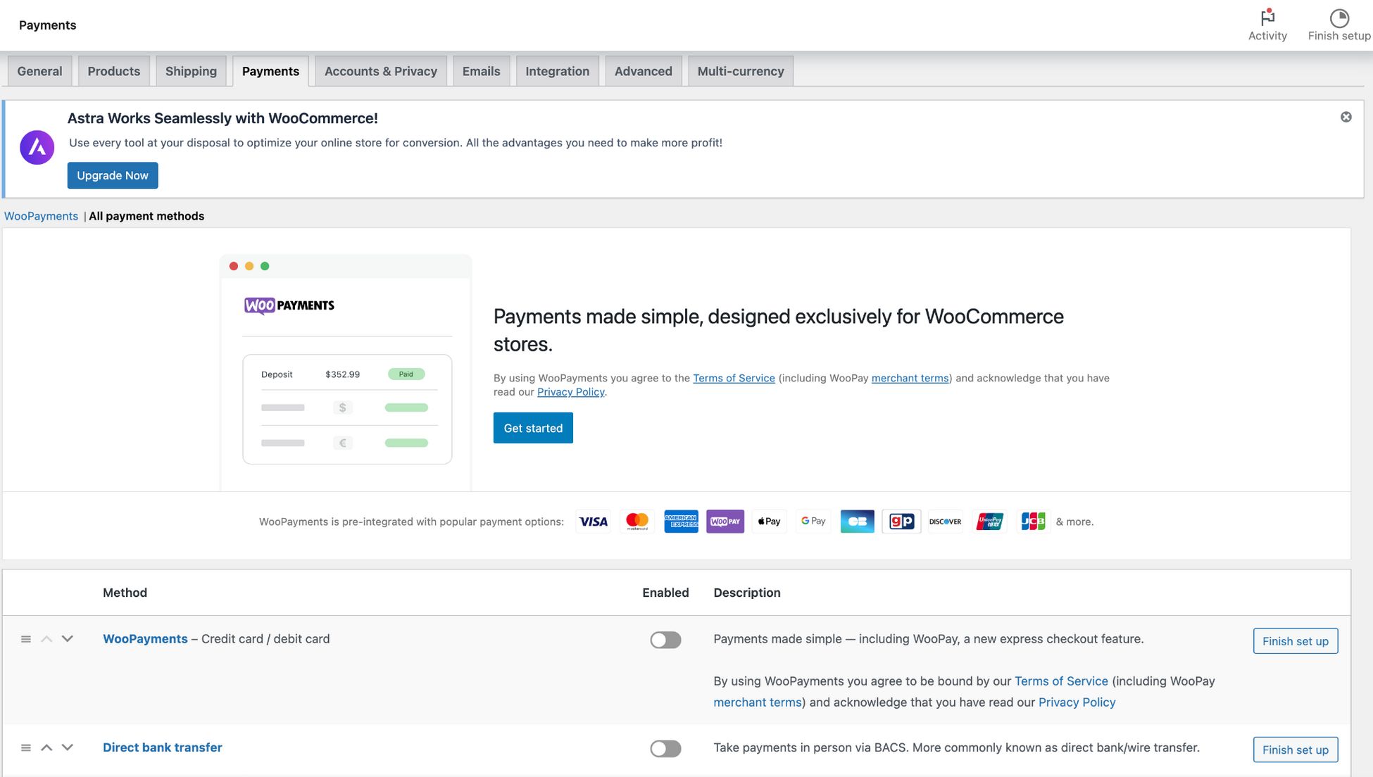Enable the WooPayments toggle

(x=665, y=640)
